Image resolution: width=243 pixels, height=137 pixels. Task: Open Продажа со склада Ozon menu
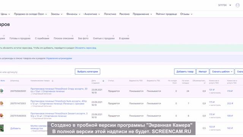pos(30,14)
